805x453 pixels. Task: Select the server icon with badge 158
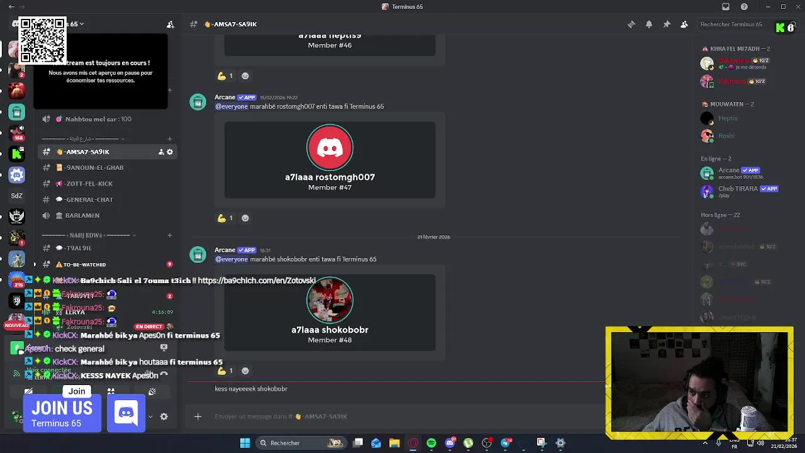[17, 133]
